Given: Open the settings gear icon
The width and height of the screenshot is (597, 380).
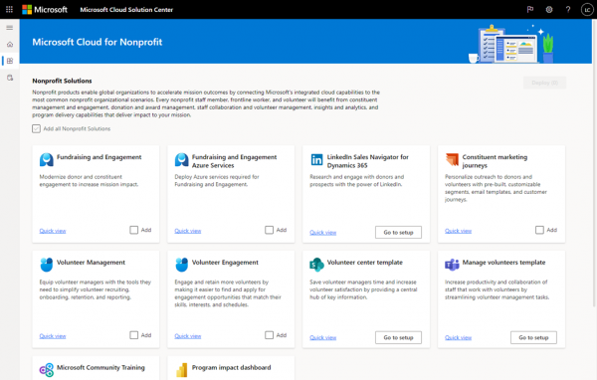Looking at the screenshot, I should 549,10.
